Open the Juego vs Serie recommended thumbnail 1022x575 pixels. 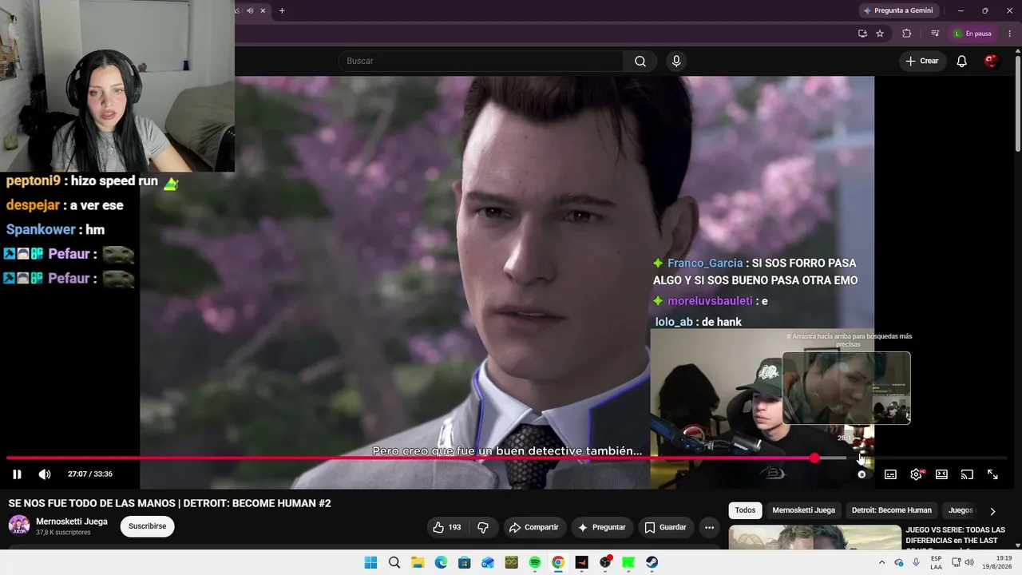pyautogui.click(x=814, y=537)
